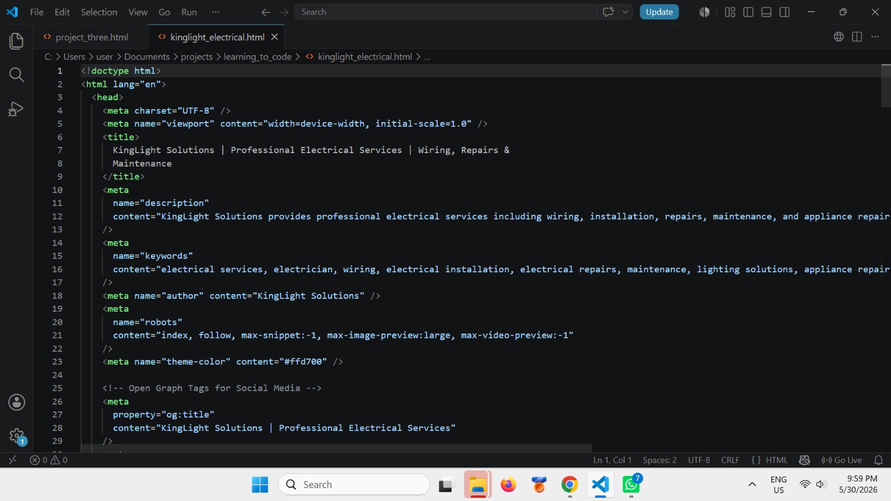Open the additional menu ellipsis after Run
891x501 pixels.
pos(216,12)
